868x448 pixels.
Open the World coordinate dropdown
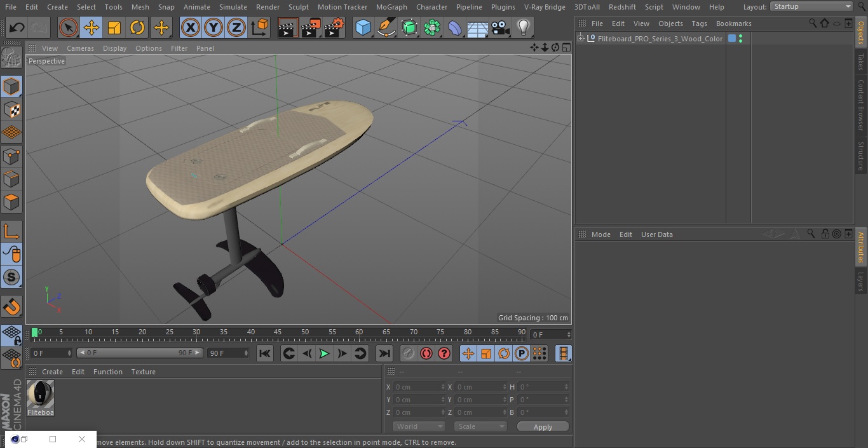pyautogui.click(x=419, y=426)
